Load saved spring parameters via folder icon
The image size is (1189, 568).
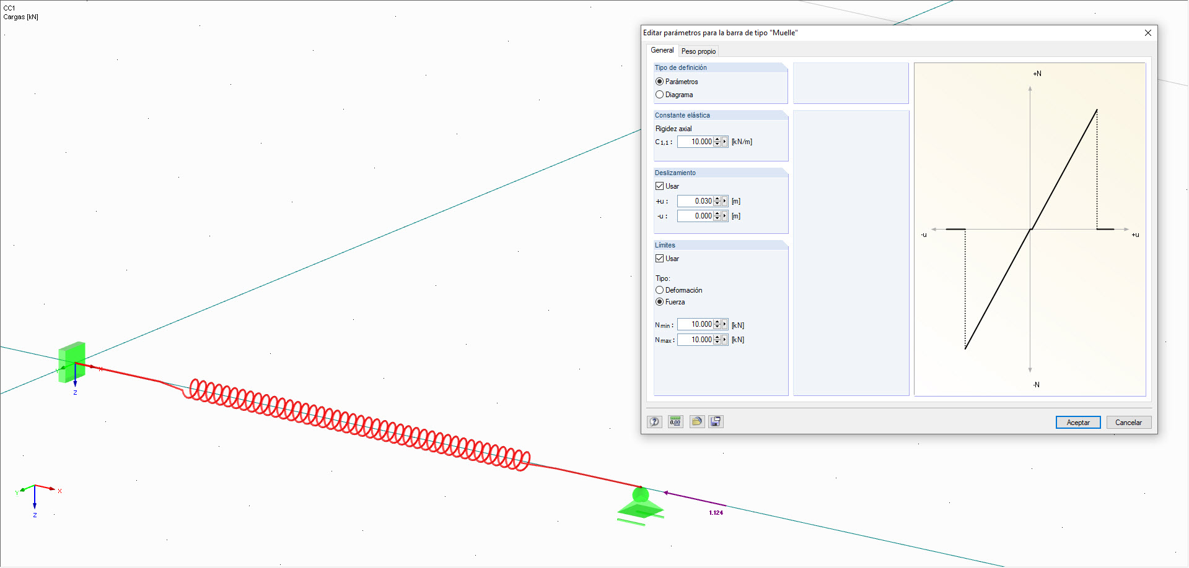[x=696, y=421]
